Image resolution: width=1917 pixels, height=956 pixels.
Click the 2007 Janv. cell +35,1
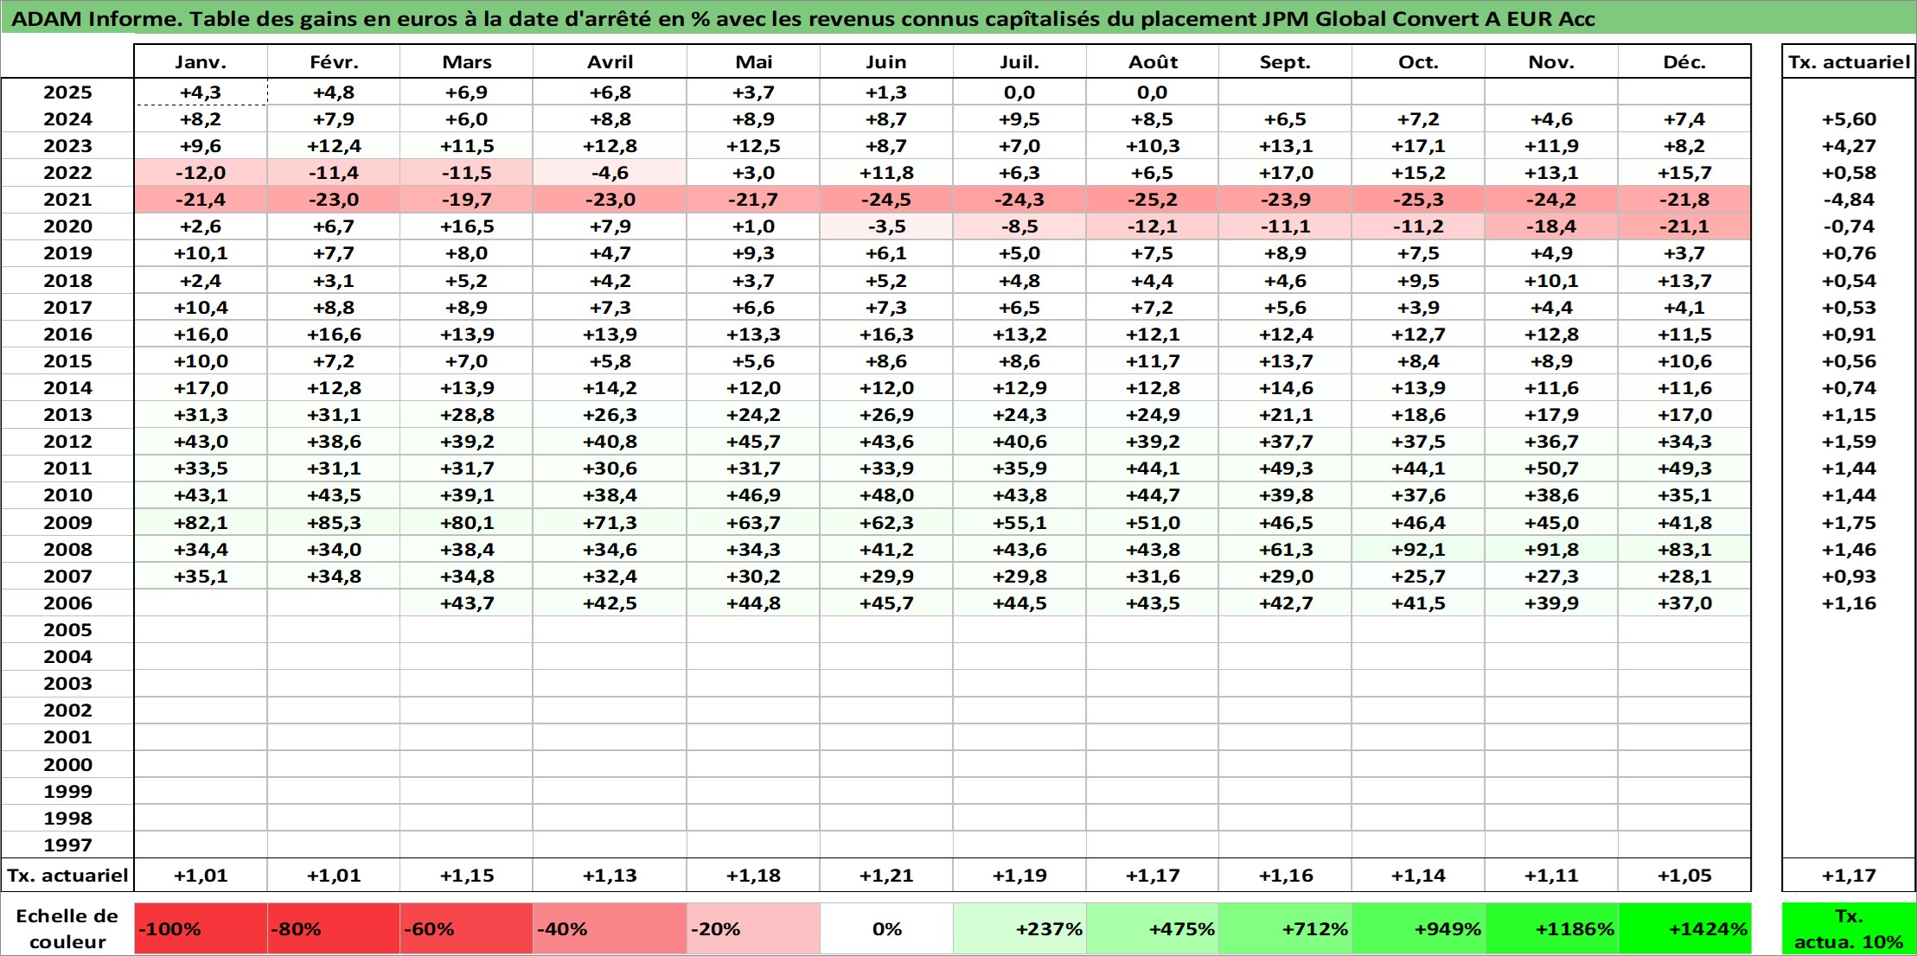(x=201, y=577)
